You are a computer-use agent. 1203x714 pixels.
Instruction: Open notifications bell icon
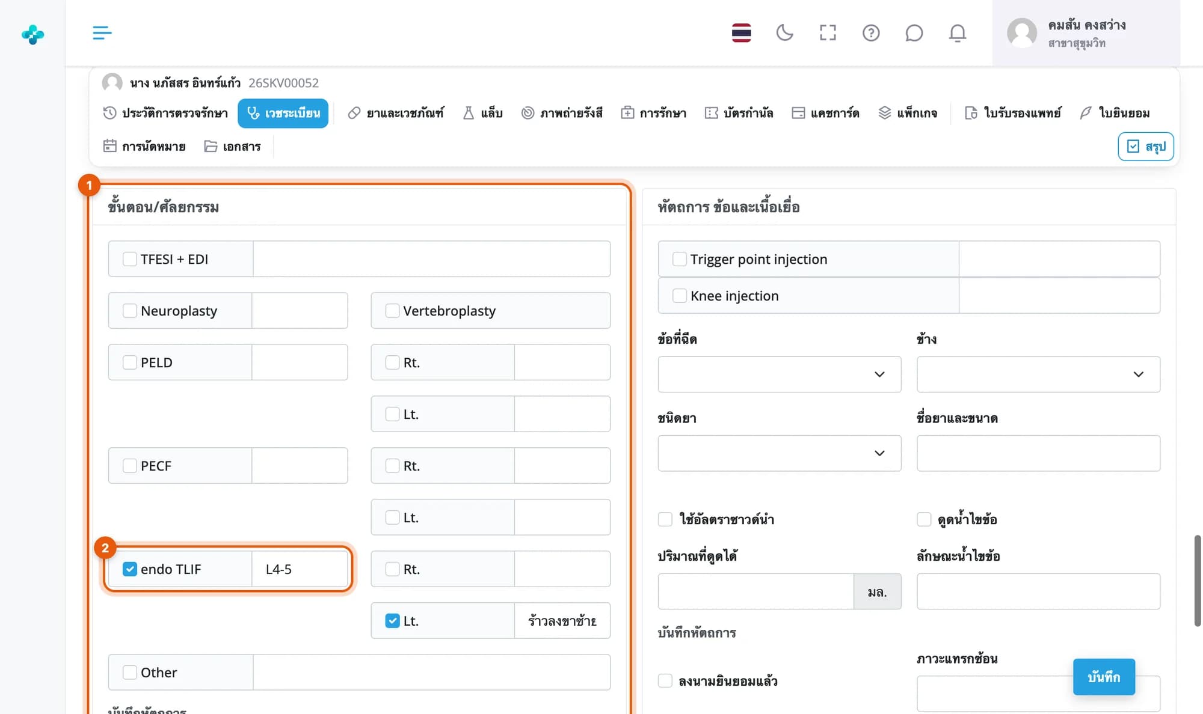pos(958,32)
